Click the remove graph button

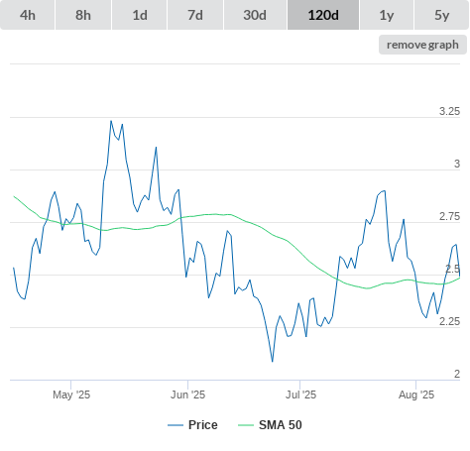pyautogui.click(x=422, y=45)
